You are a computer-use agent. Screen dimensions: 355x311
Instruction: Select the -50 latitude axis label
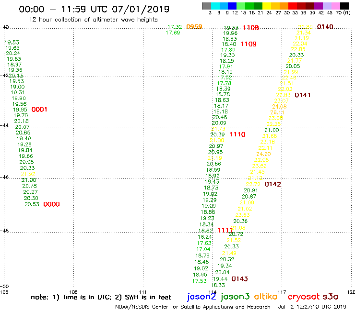coord(4,287)
